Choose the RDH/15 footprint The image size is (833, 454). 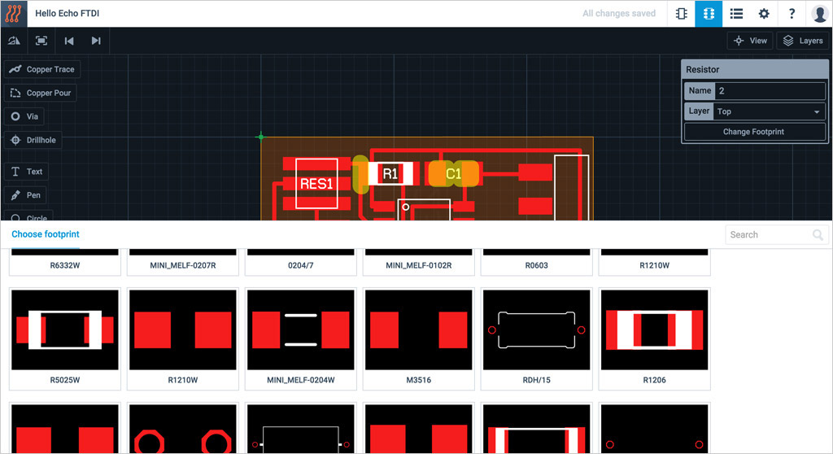[537, 330]
